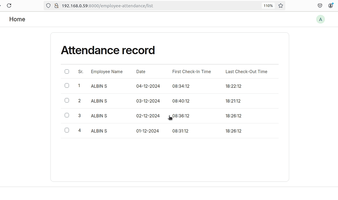Screen dimensions: 338x200
Task: Open the browser account icon
Action: [330, 6]
